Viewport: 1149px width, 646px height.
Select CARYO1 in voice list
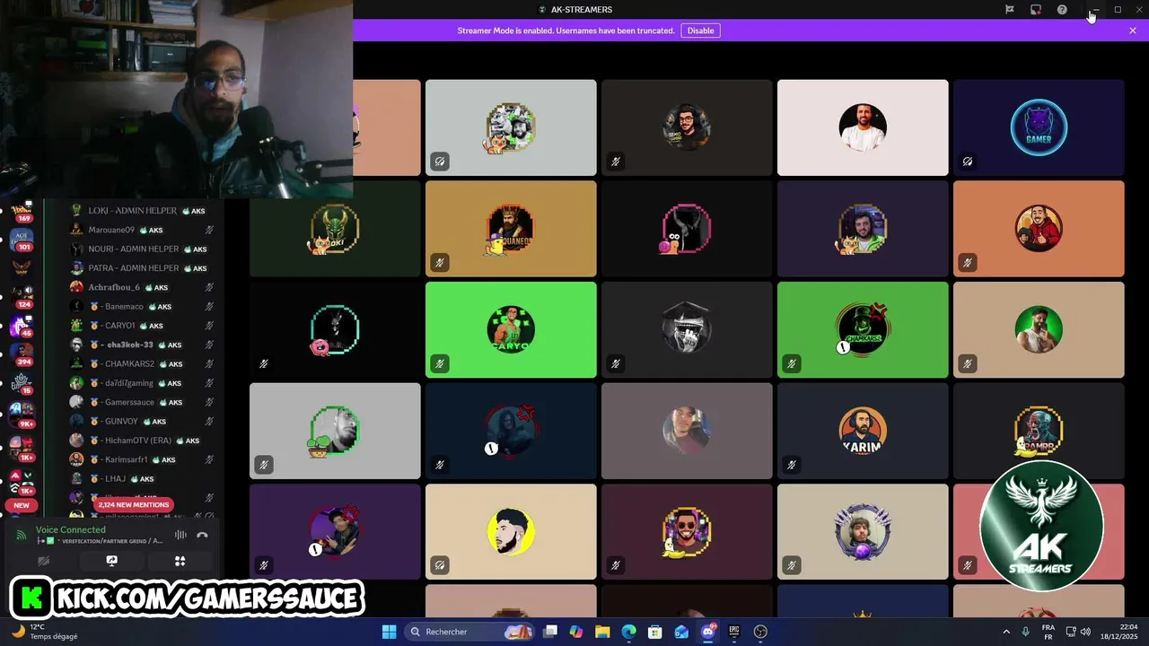[x=142, y=326]
